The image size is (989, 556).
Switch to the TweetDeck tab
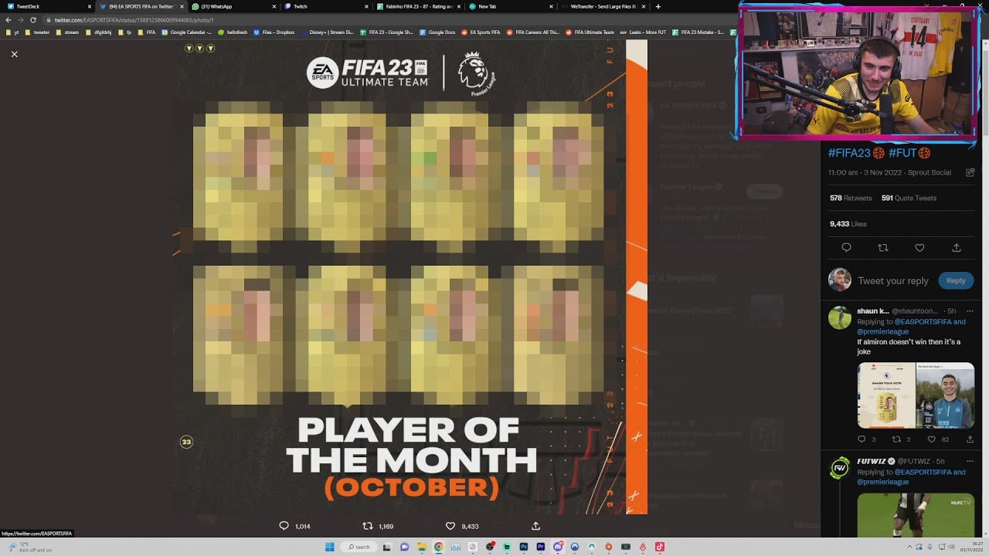click(x=46, y=6)
